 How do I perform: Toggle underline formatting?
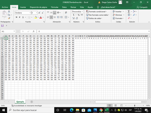23,17
